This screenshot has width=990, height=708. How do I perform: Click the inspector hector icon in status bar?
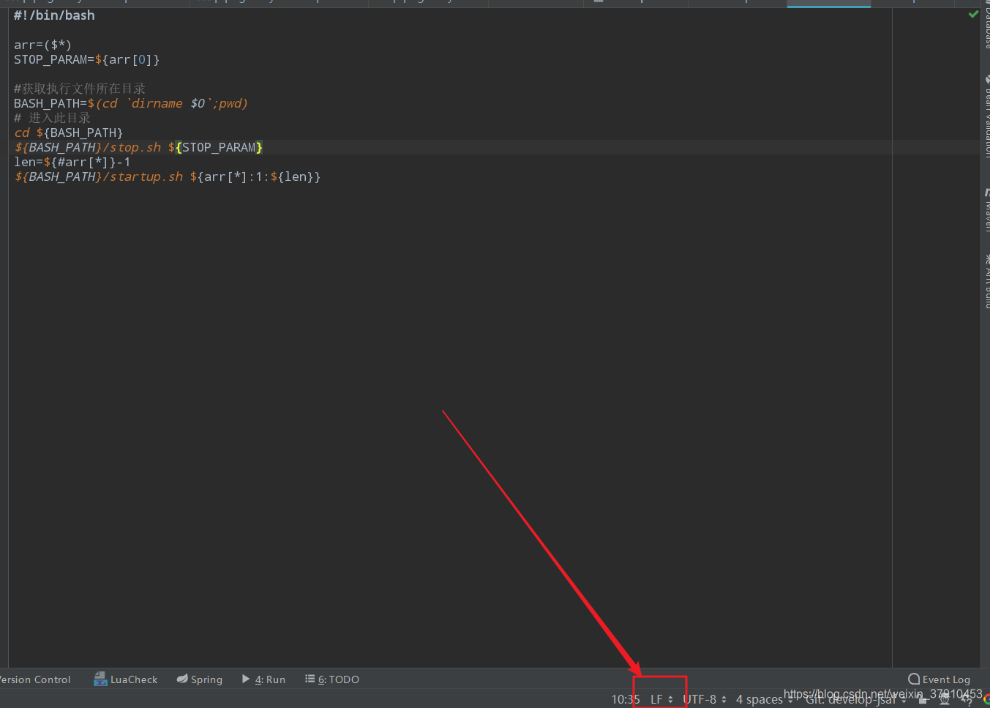pyautogui.click(x=945, y=701)
